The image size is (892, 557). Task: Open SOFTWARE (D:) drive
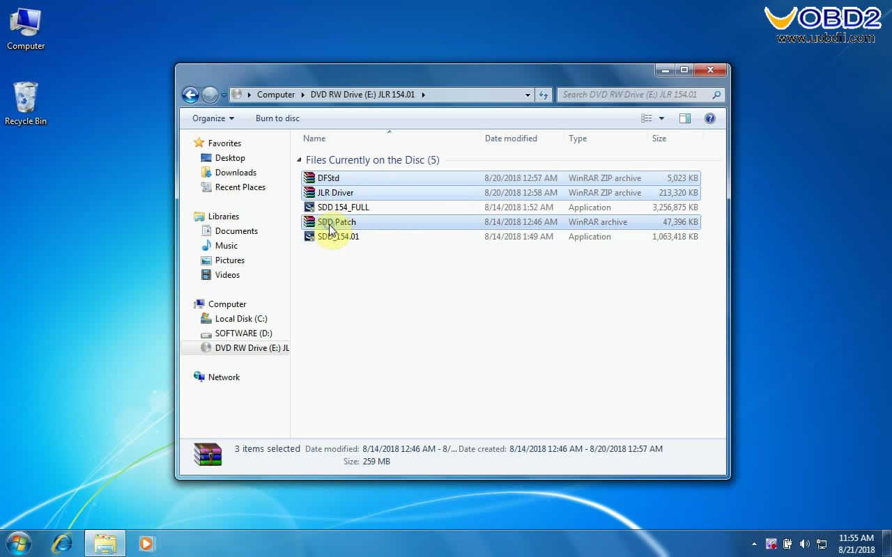coord(243,334)
